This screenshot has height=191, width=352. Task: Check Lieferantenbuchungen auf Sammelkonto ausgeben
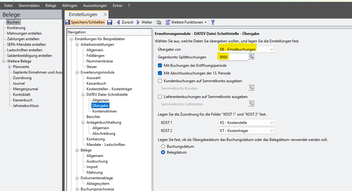160,97
